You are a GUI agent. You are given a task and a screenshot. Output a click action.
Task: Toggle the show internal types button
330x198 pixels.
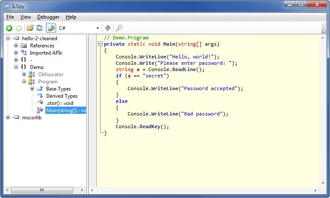pos(51,28)
